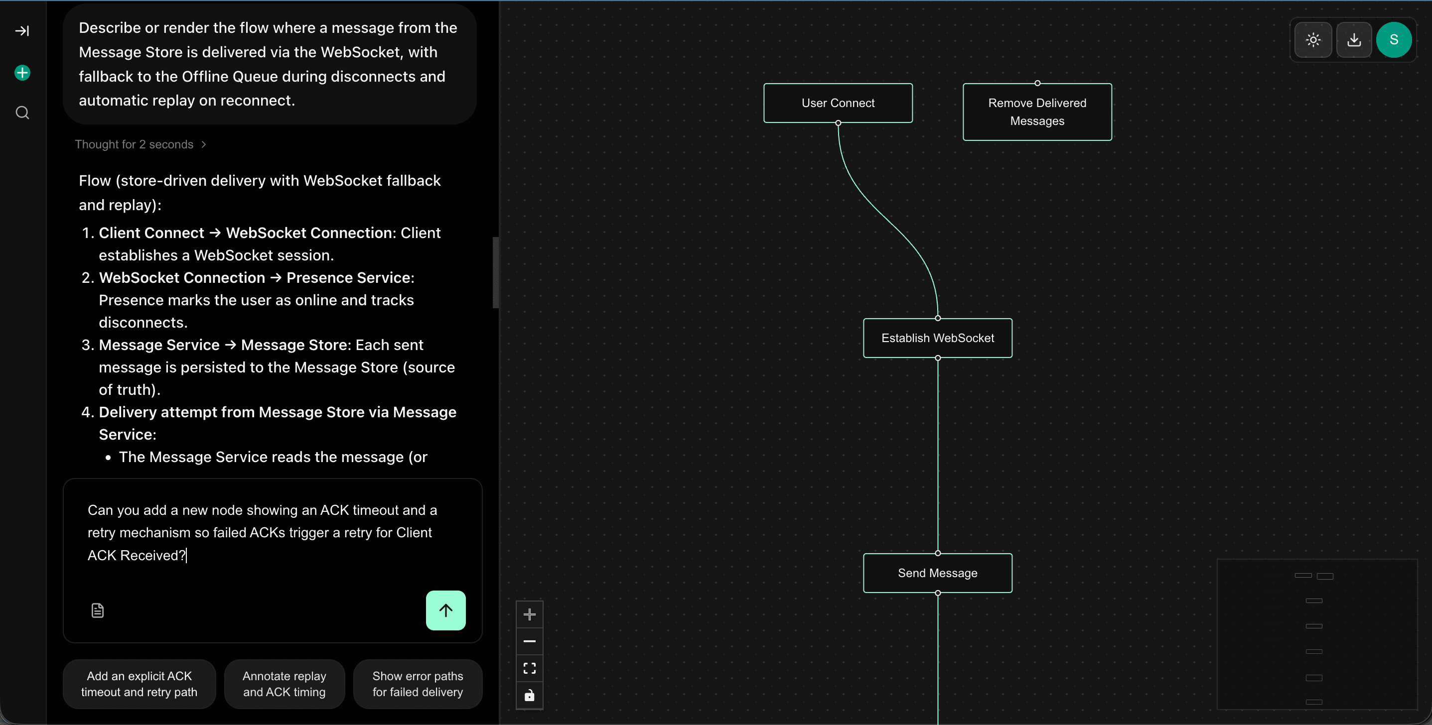
Task: Zoom in on the canvas
Action: point(529,614)
